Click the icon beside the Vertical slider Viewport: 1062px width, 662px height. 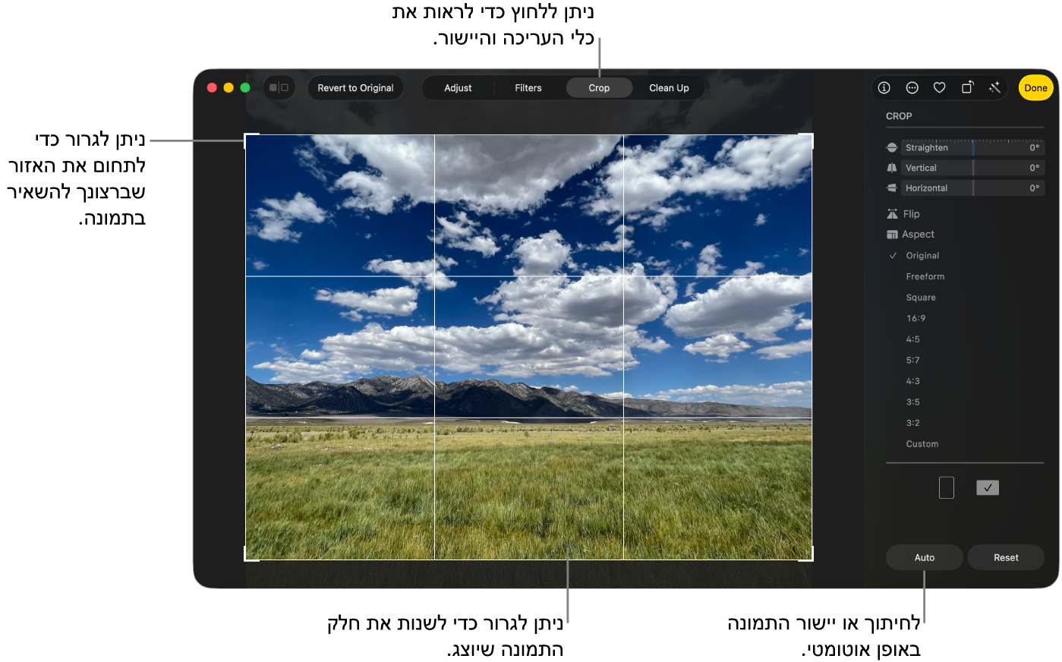tap(892, 168)
